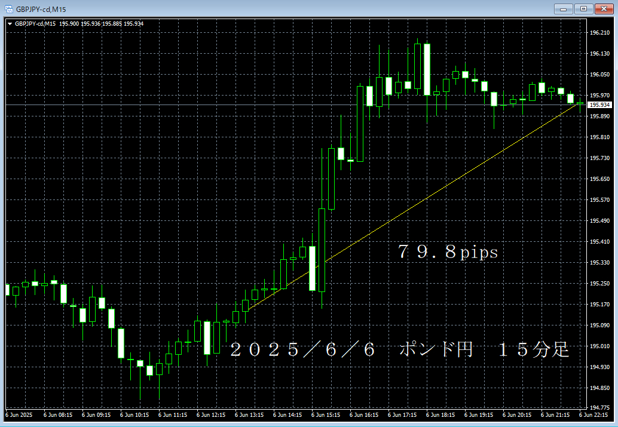Click the OHLC values 195.900 195.936 text

(x=80, y=24)
